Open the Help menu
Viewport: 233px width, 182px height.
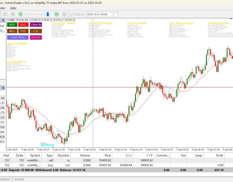13,8
